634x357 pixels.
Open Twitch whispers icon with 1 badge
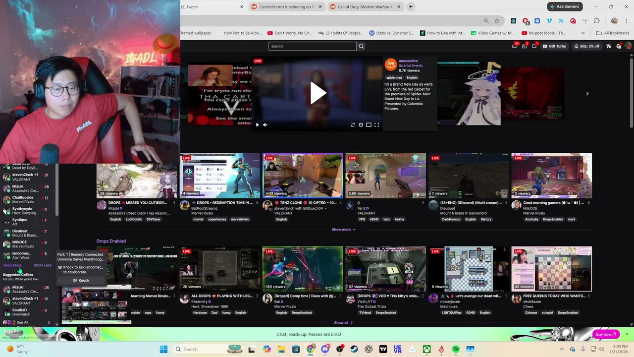534,46
